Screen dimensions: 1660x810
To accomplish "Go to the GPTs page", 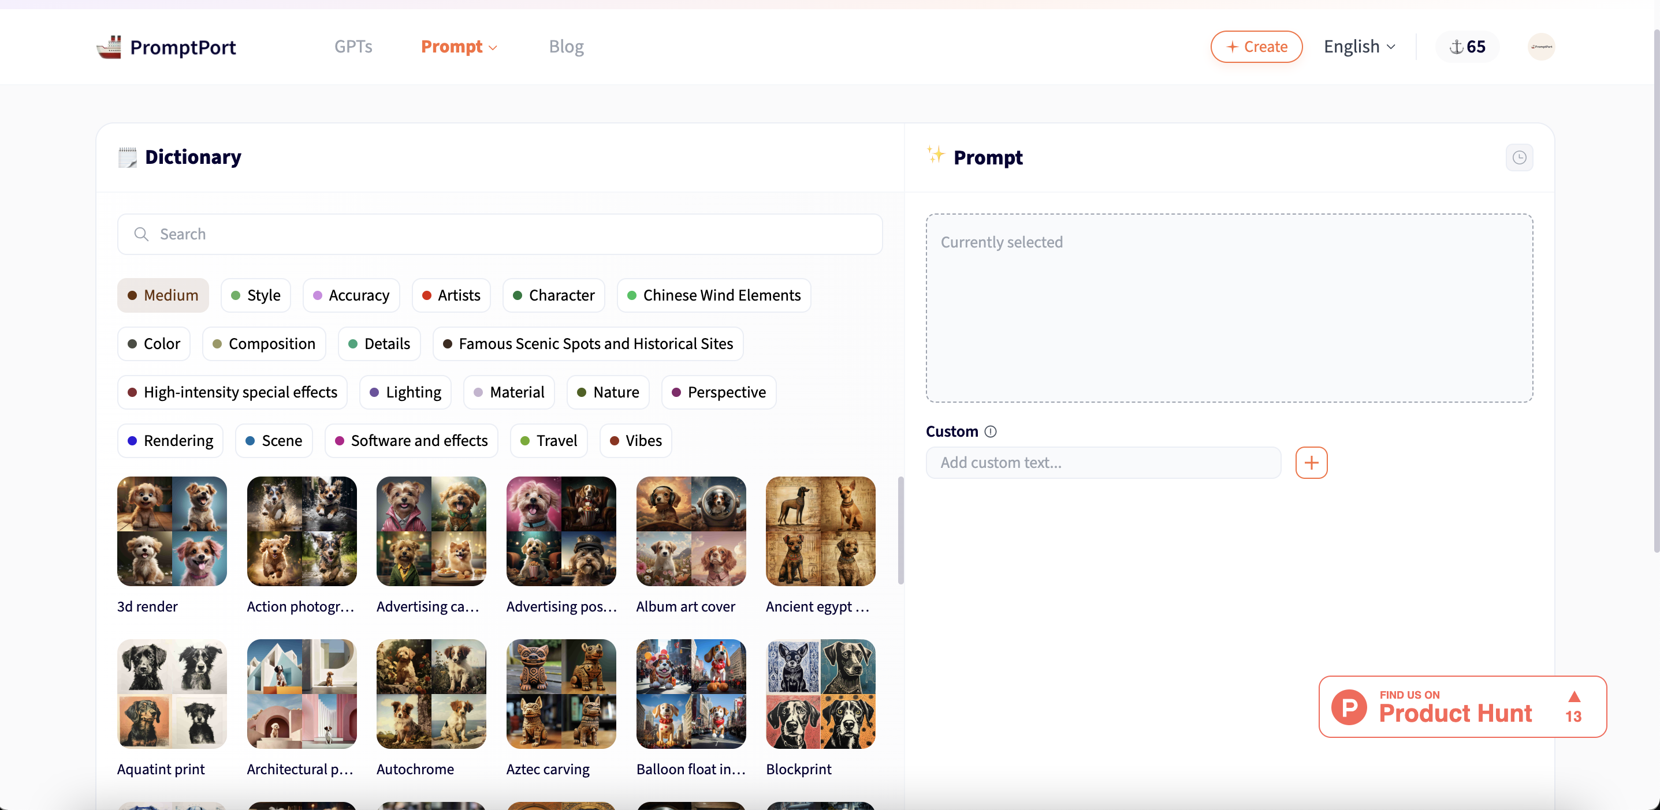I will click(x=353, y=46).
